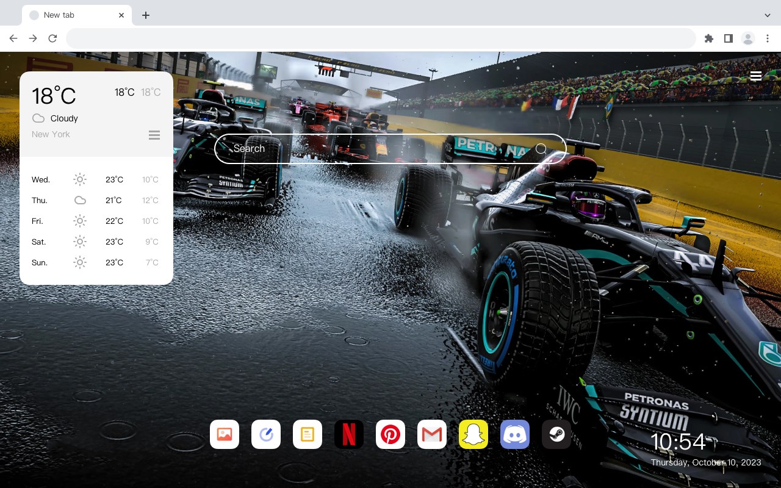Image resolution: width=781 pixels, height=488 pixels.
Task: Open the Netflix shortcut
Action: pyautogui.click(x=349, y=434)
